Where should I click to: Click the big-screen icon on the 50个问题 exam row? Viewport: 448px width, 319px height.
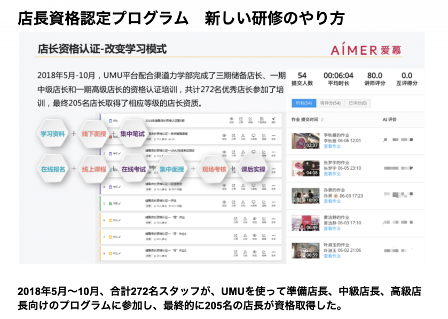tap(254, 185)
